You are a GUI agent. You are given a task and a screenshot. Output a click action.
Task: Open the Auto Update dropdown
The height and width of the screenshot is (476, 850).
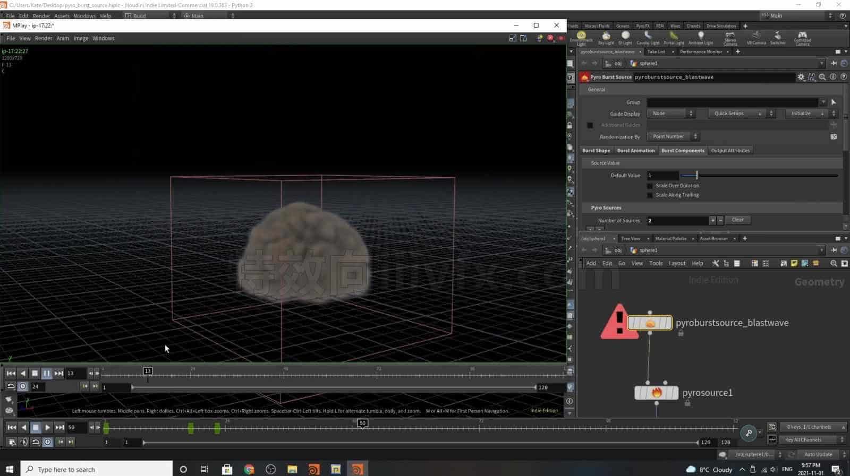(823, 454)
